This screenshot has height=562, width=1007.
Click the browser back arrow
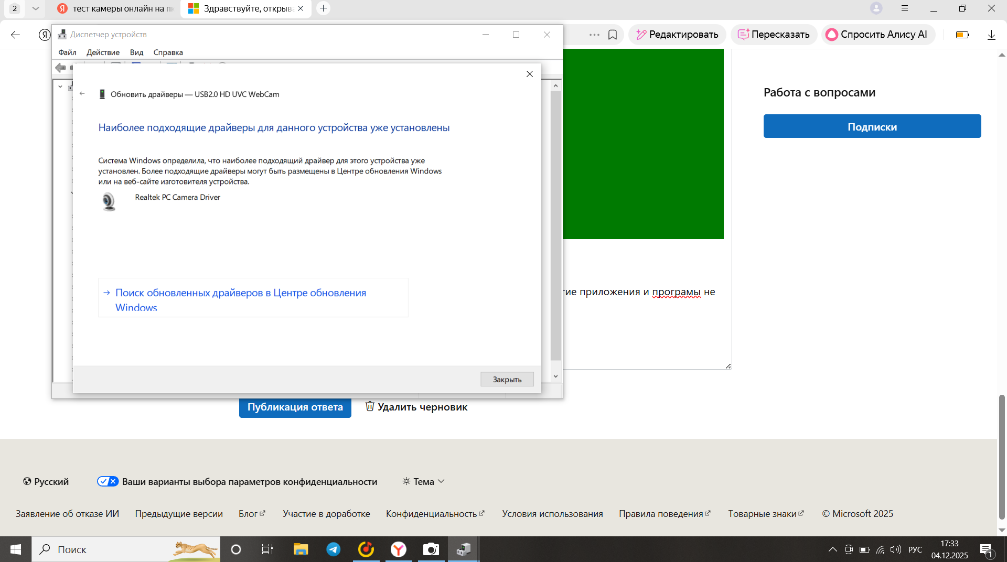[15, 35]
